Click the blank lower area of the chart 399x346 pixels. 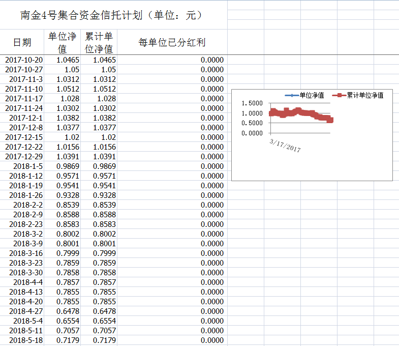[312, 166]
